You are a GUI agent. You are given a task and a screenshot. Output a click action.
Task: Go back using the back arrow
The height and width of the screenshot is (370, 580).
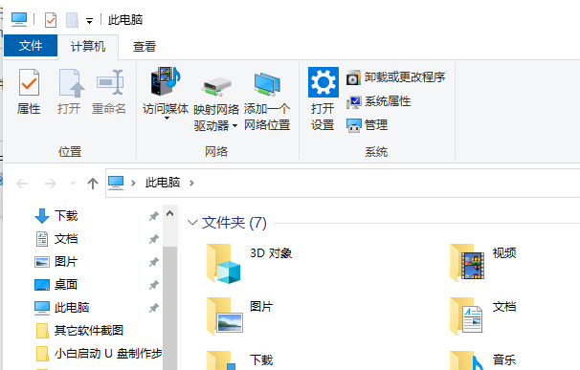(22, 184)
